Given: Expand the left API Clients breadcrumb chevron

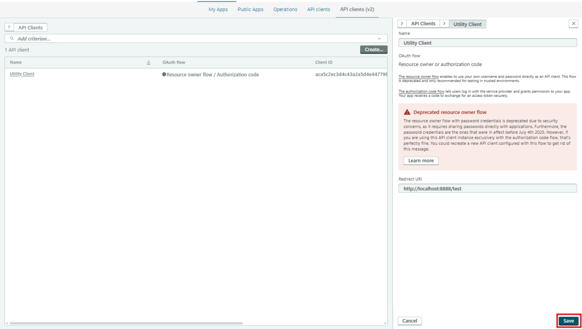Looking at the screenshot, I should point(9,27).
